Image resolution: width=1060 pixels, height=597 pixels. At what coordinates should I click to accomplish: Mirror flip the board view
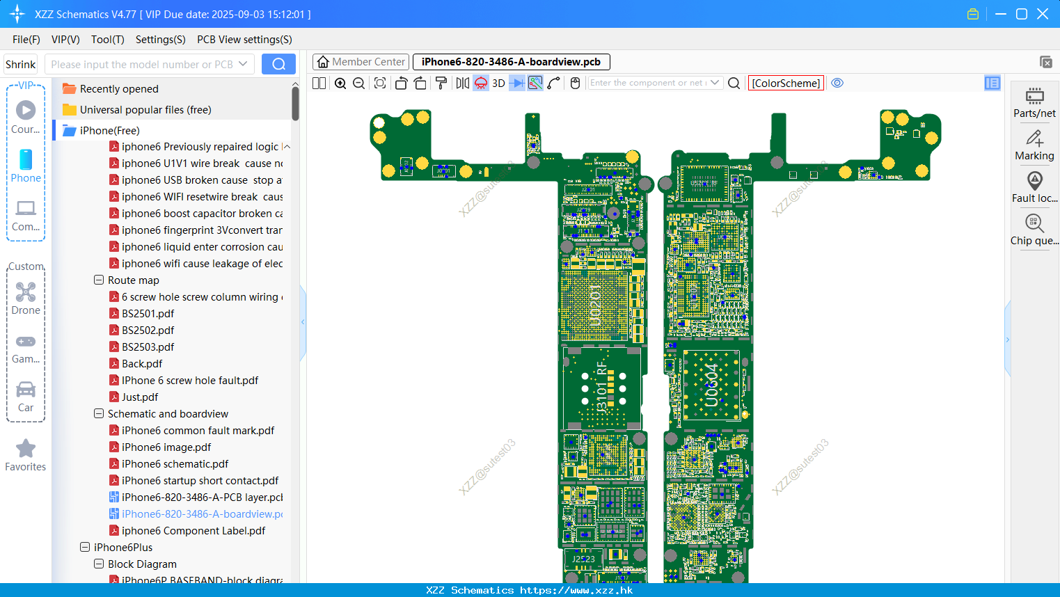[x=463, y=83]
